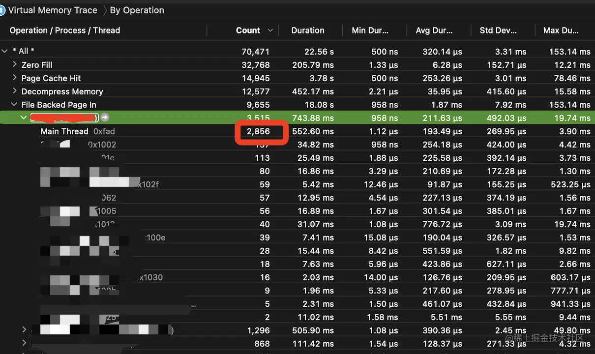Click the 12.46 µs min duration cell
The image size is (595, 354).
[381, 184]
